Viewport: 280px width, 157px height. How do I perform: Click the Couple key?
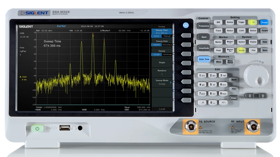265,31
